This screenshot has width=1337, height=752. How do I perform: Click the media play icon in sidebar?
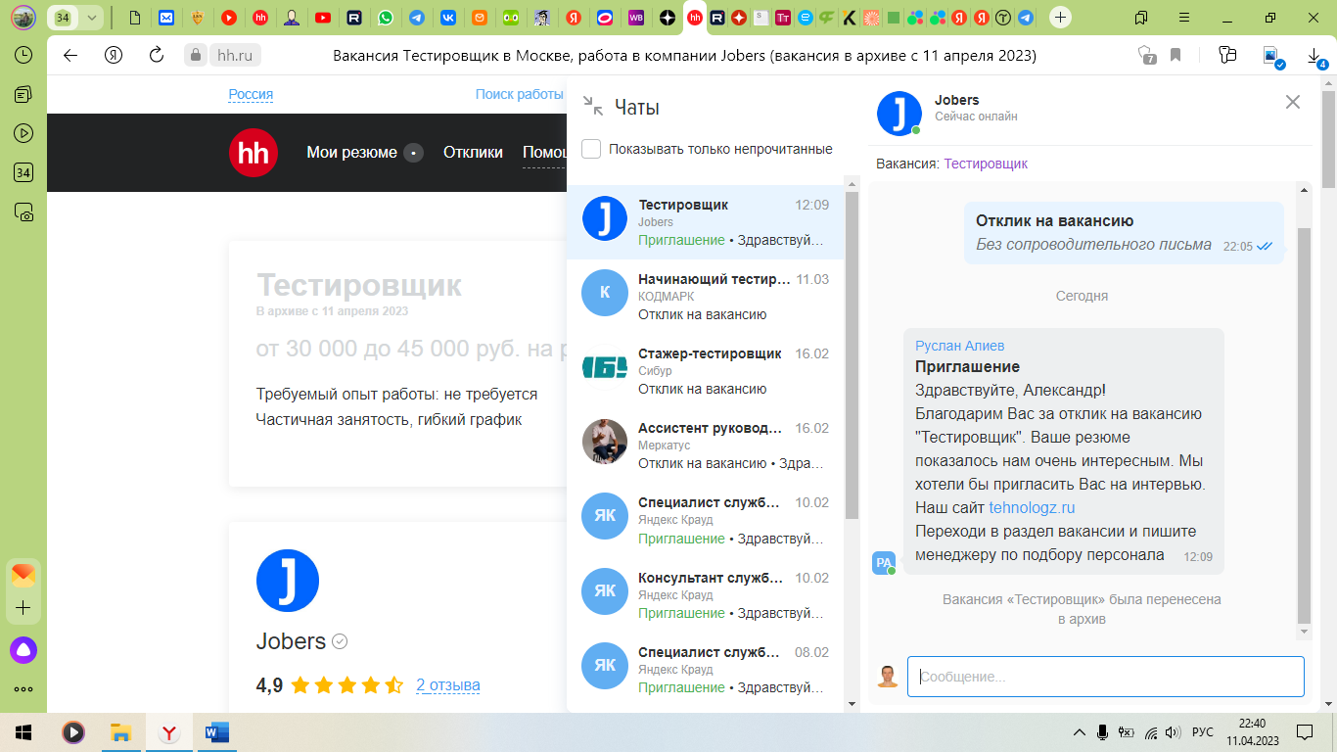pos(23,133)
